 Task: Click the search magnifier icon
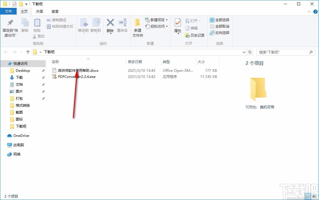pos(311,52)
